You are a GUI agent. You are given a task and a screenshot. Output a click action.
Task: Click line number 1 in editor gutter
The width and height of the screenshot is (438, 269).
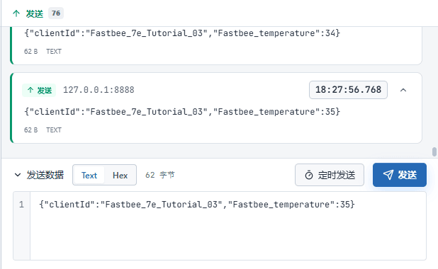coord(21,205)
